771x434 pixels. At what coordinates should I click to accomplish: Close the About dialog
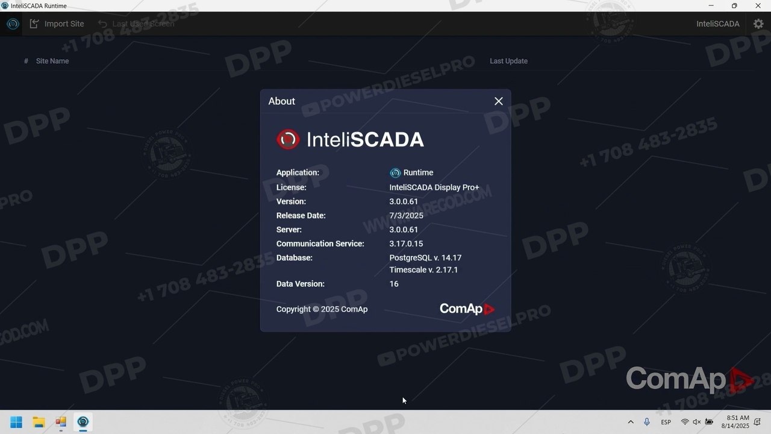[x=498, y=101]
